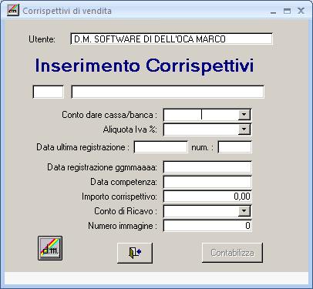
Task: Minimize the Corrispettivi di vendita window
Action: point(274,12)
